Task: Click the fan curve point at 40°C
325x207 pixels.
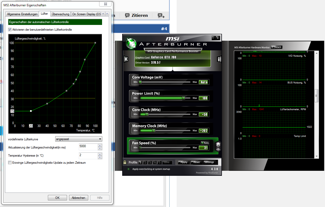Action: tap(47, 104)
